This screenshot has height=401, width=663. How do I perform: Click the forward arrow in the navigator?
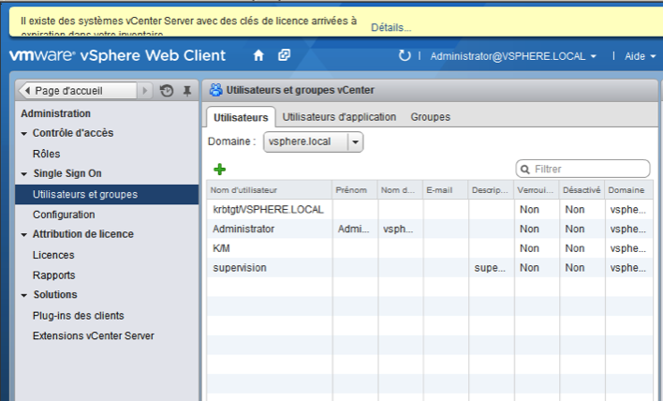[145, 91]
